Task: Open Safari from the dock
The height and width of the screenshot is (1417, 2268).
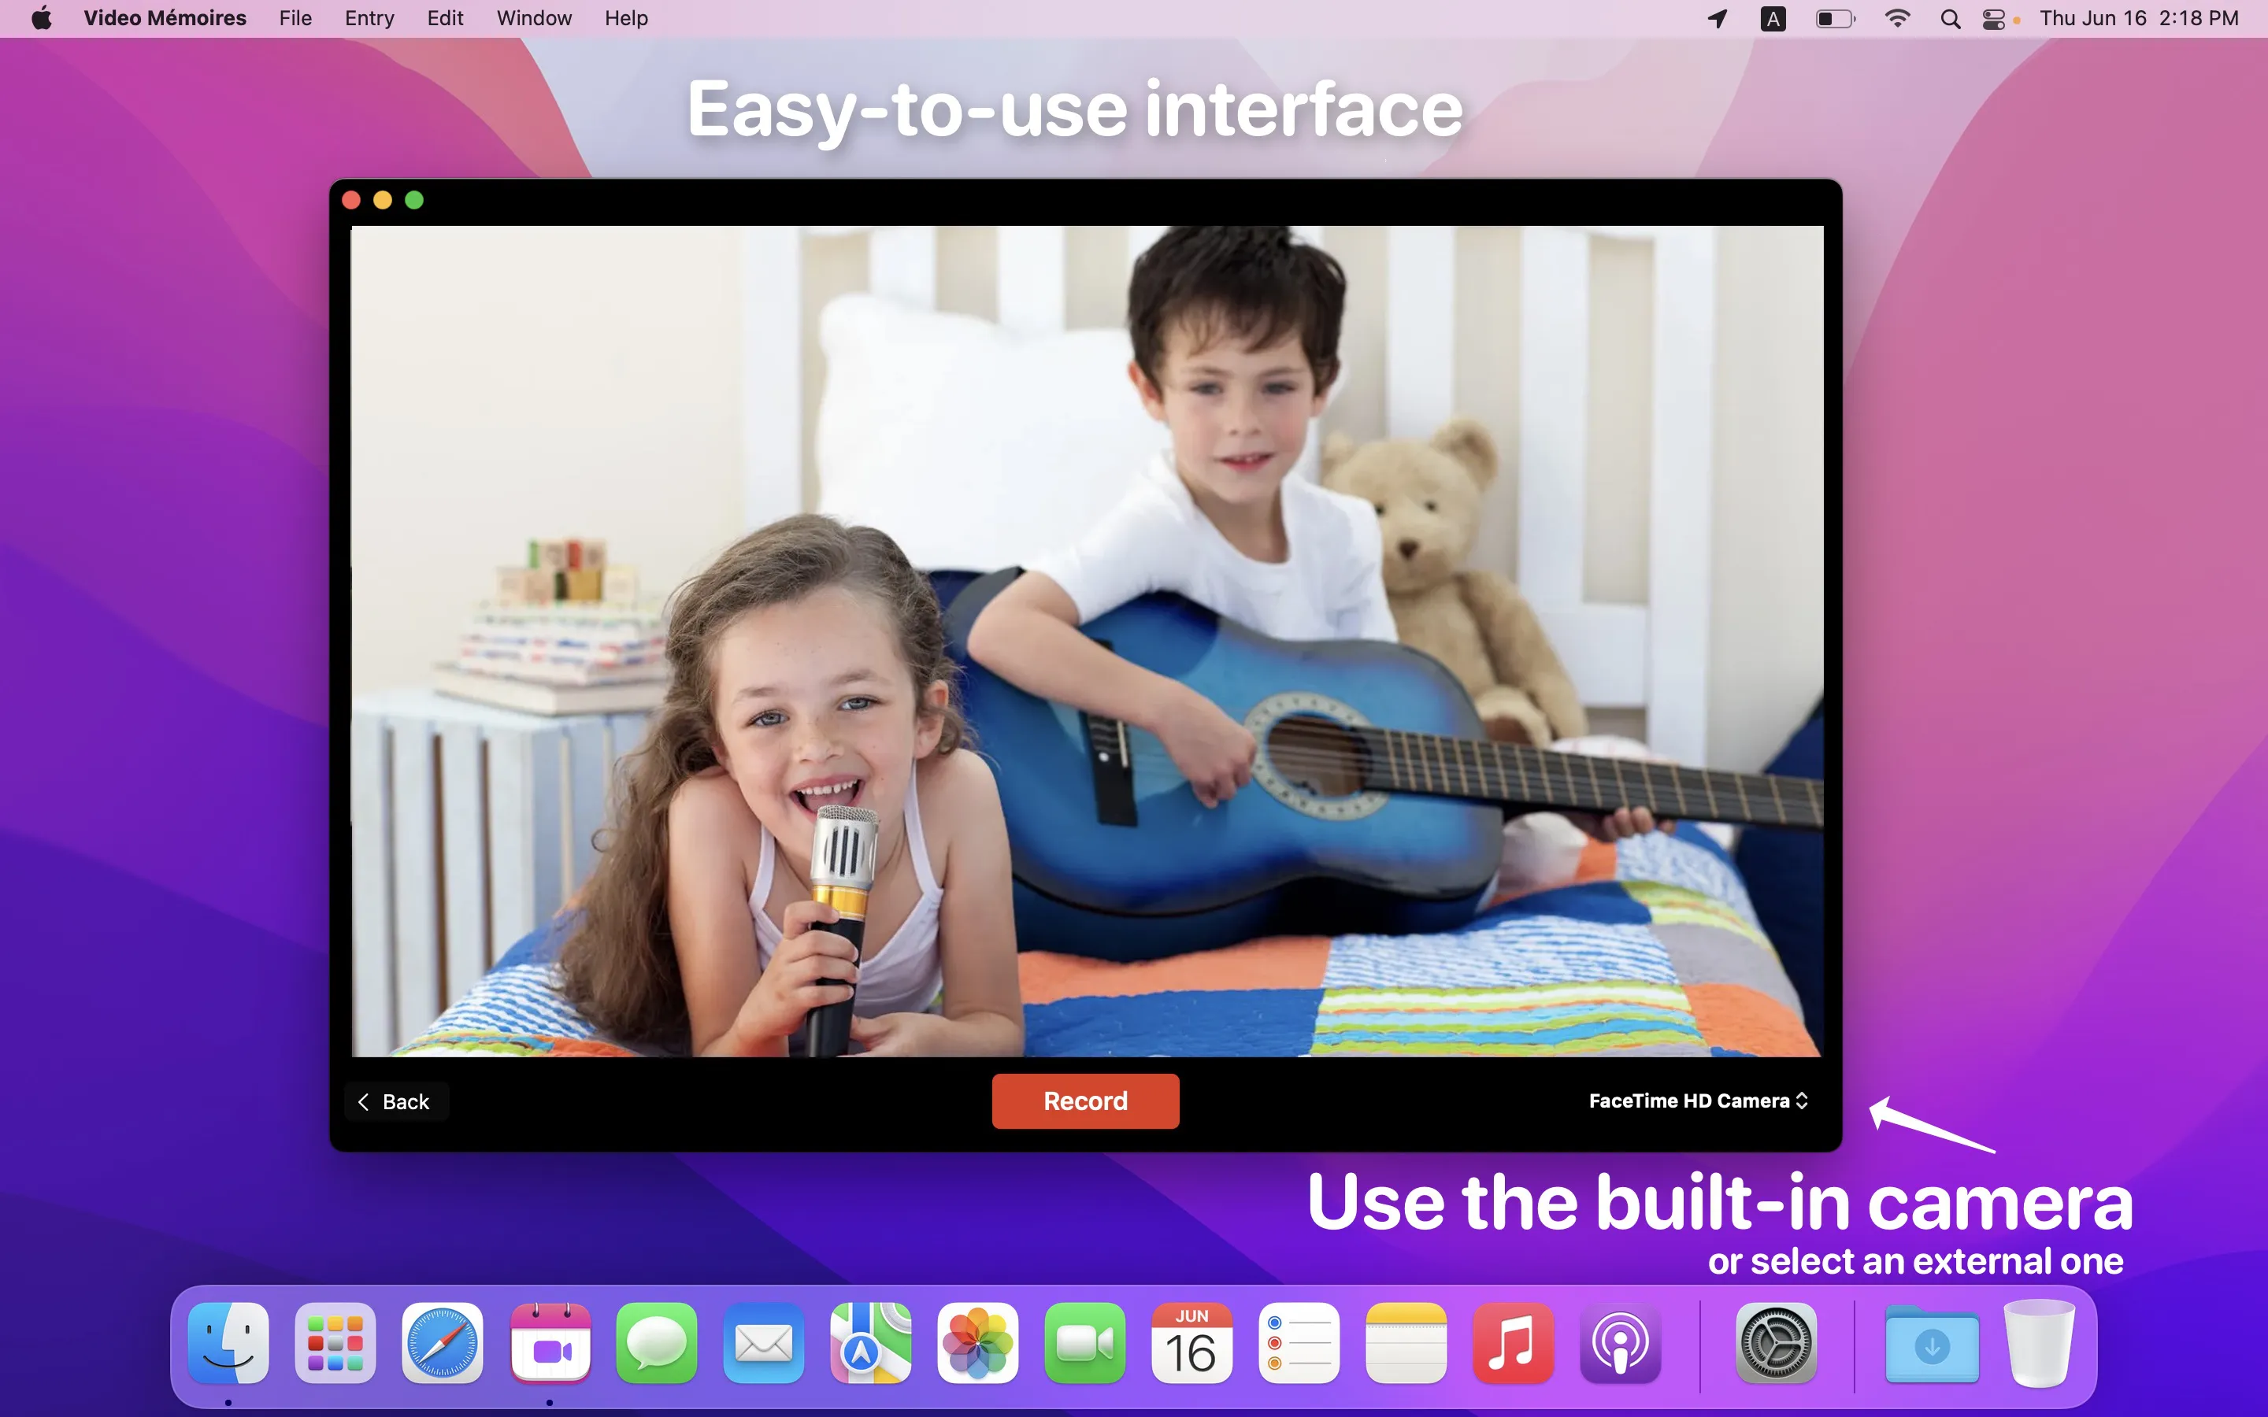Action: pyautogui.click(x=443, y=1343)
